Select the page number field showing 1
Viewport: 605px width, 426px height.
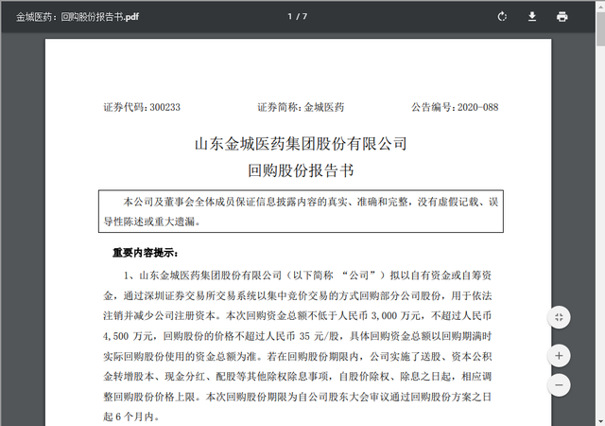pos(290,17)
